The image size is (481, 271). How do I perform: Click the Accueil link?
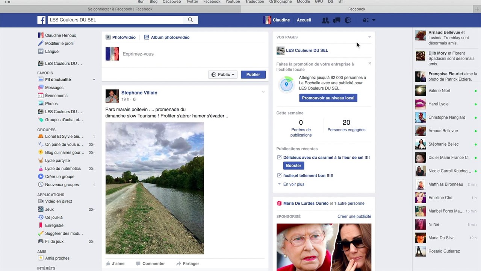304,20
